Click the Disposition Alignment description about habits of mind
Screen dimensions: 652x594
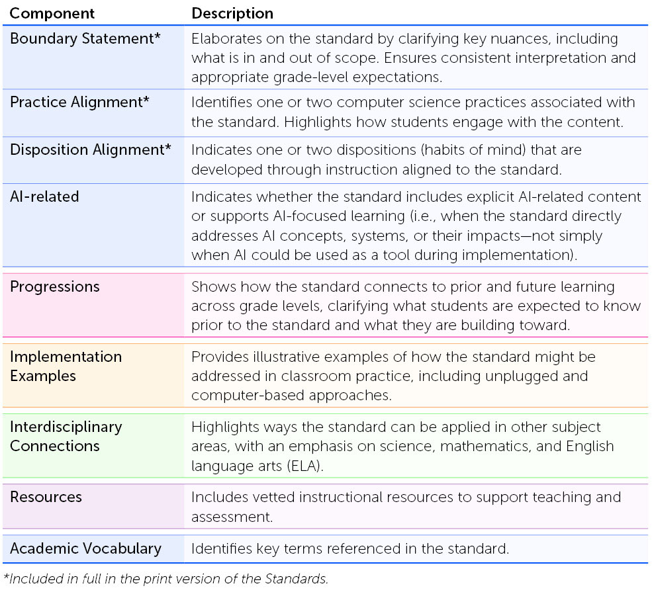(387, 159)
